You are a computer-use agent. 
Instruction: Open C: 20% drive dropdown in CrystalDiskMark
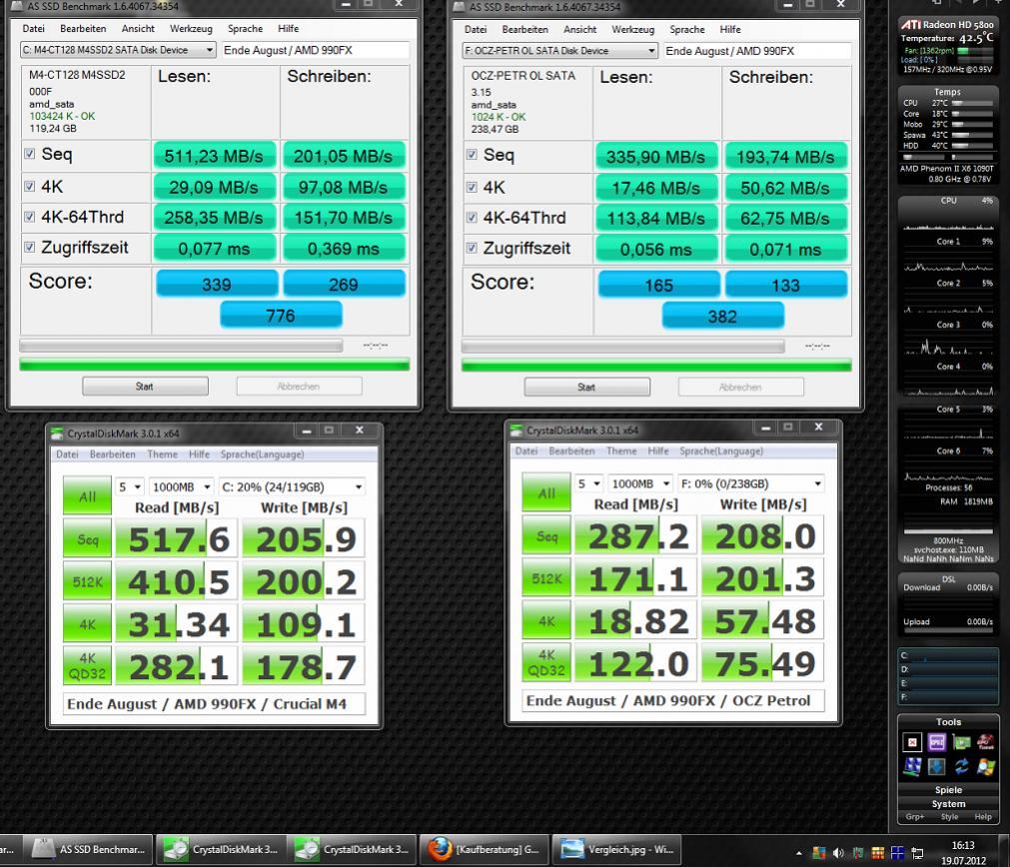(x=292, y=487)
